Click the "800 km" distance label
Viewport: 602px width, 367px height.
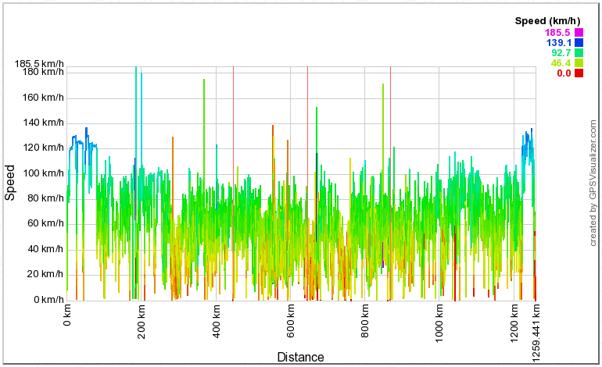(365, 320)
